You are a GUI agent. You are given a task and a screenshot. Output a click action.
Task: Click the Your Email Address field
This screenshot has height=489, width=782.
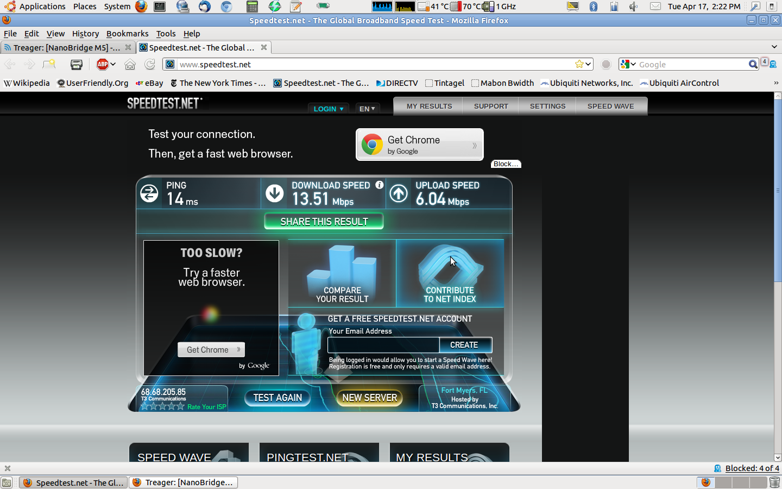[383, 345]
